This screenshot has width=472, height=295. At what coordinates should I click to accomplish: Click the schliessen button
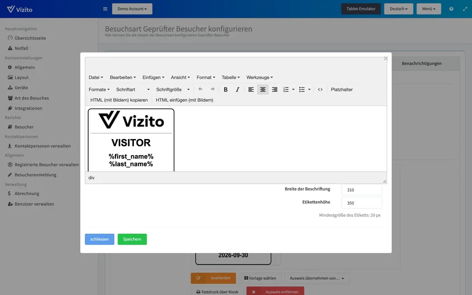tap(100, 239)
